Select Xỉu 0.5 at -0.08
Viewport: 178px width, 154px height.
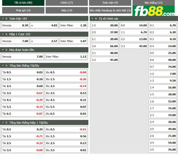pyautogui.click(x=66, y=72)
